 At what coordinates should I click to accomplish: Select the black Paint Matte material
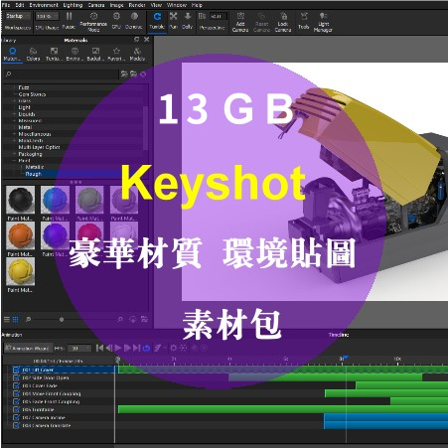pyautogui.click(x=20, y=200)
